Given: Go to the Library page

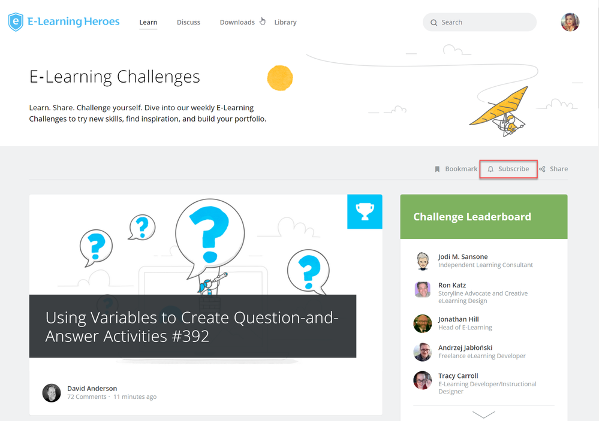Looking at the screenshot, I should click(x=285, y=23).
